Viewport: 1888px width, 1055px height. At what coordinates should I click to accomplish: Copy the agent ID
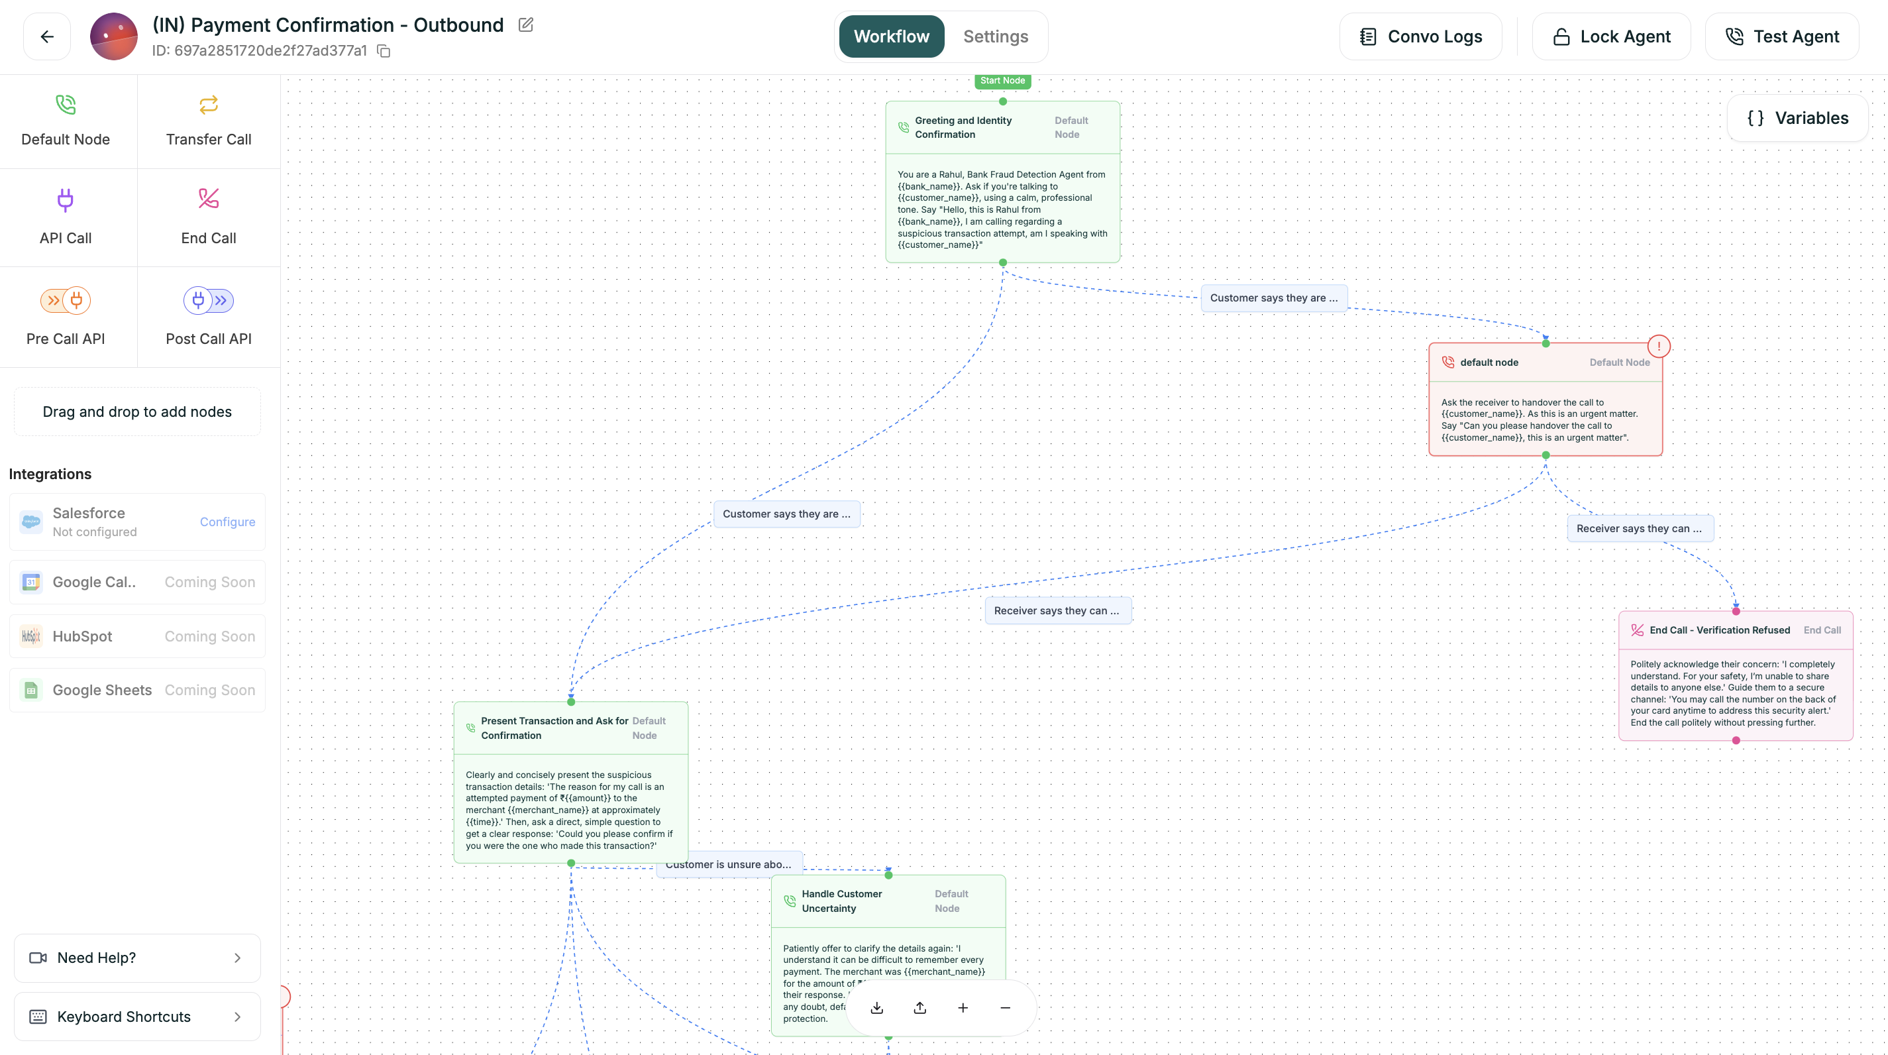pos(384,51)
